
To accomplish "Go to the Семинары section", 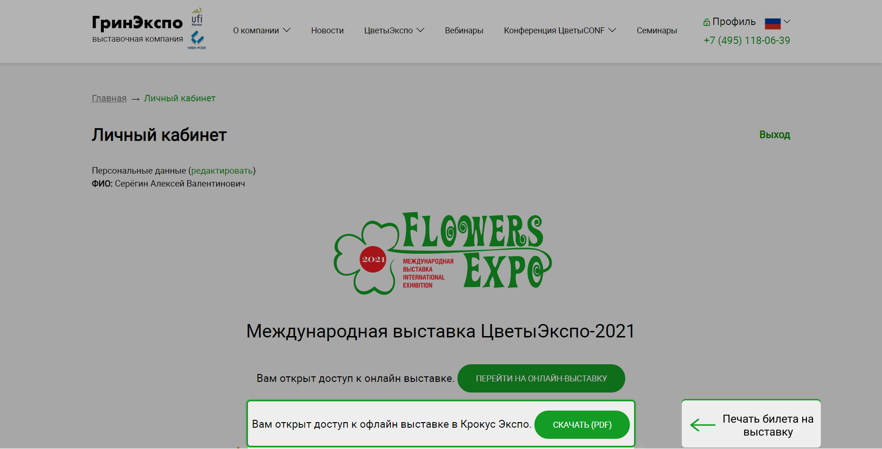I will (657, 31).
